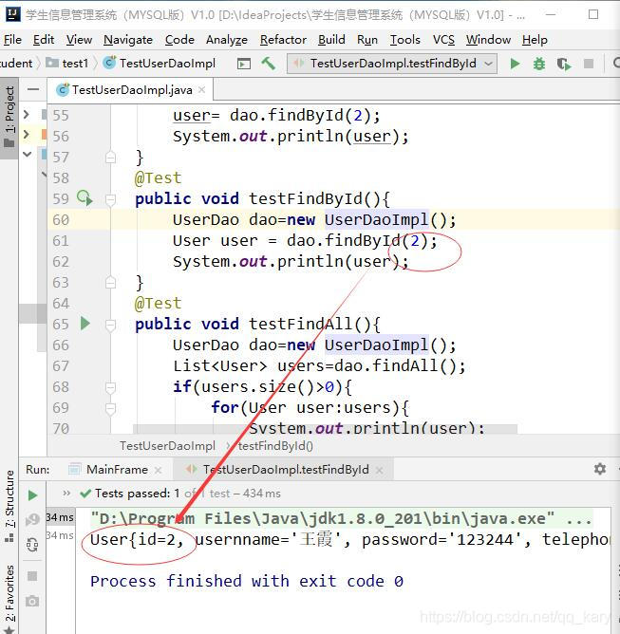Fold if block at line 68
620x634 pixels.
(110, 387)
